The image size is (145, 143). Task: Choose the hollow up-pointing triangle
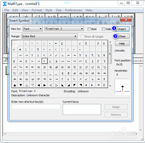click(x=27, y=85)
